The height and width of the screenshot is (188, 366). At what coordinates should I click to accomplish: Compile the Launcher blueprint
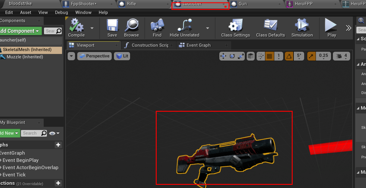point(76,28)
